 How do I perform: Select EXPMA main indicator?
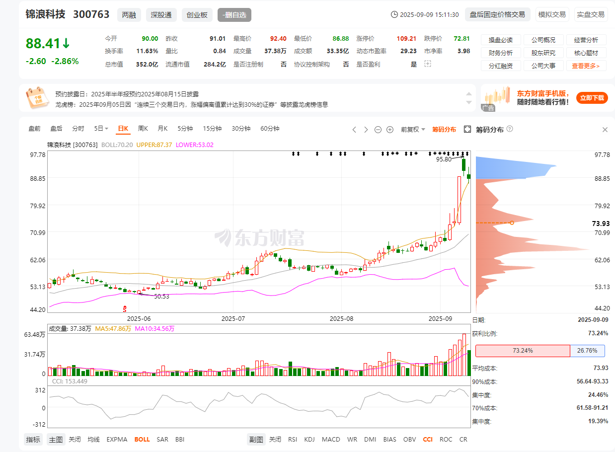[x=117, y=440]
